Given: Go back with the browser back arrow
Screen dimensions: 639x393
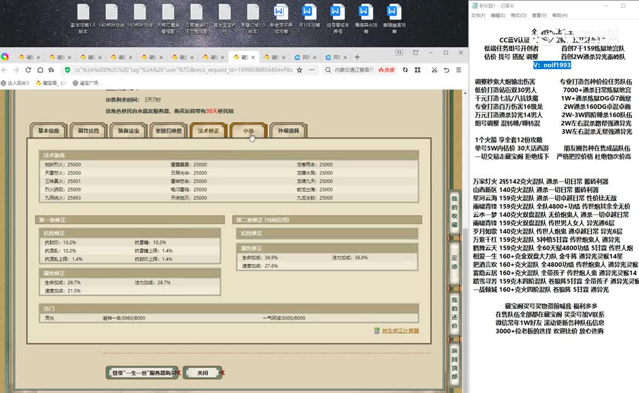Looking at the screenshot, I should [4, 70].
